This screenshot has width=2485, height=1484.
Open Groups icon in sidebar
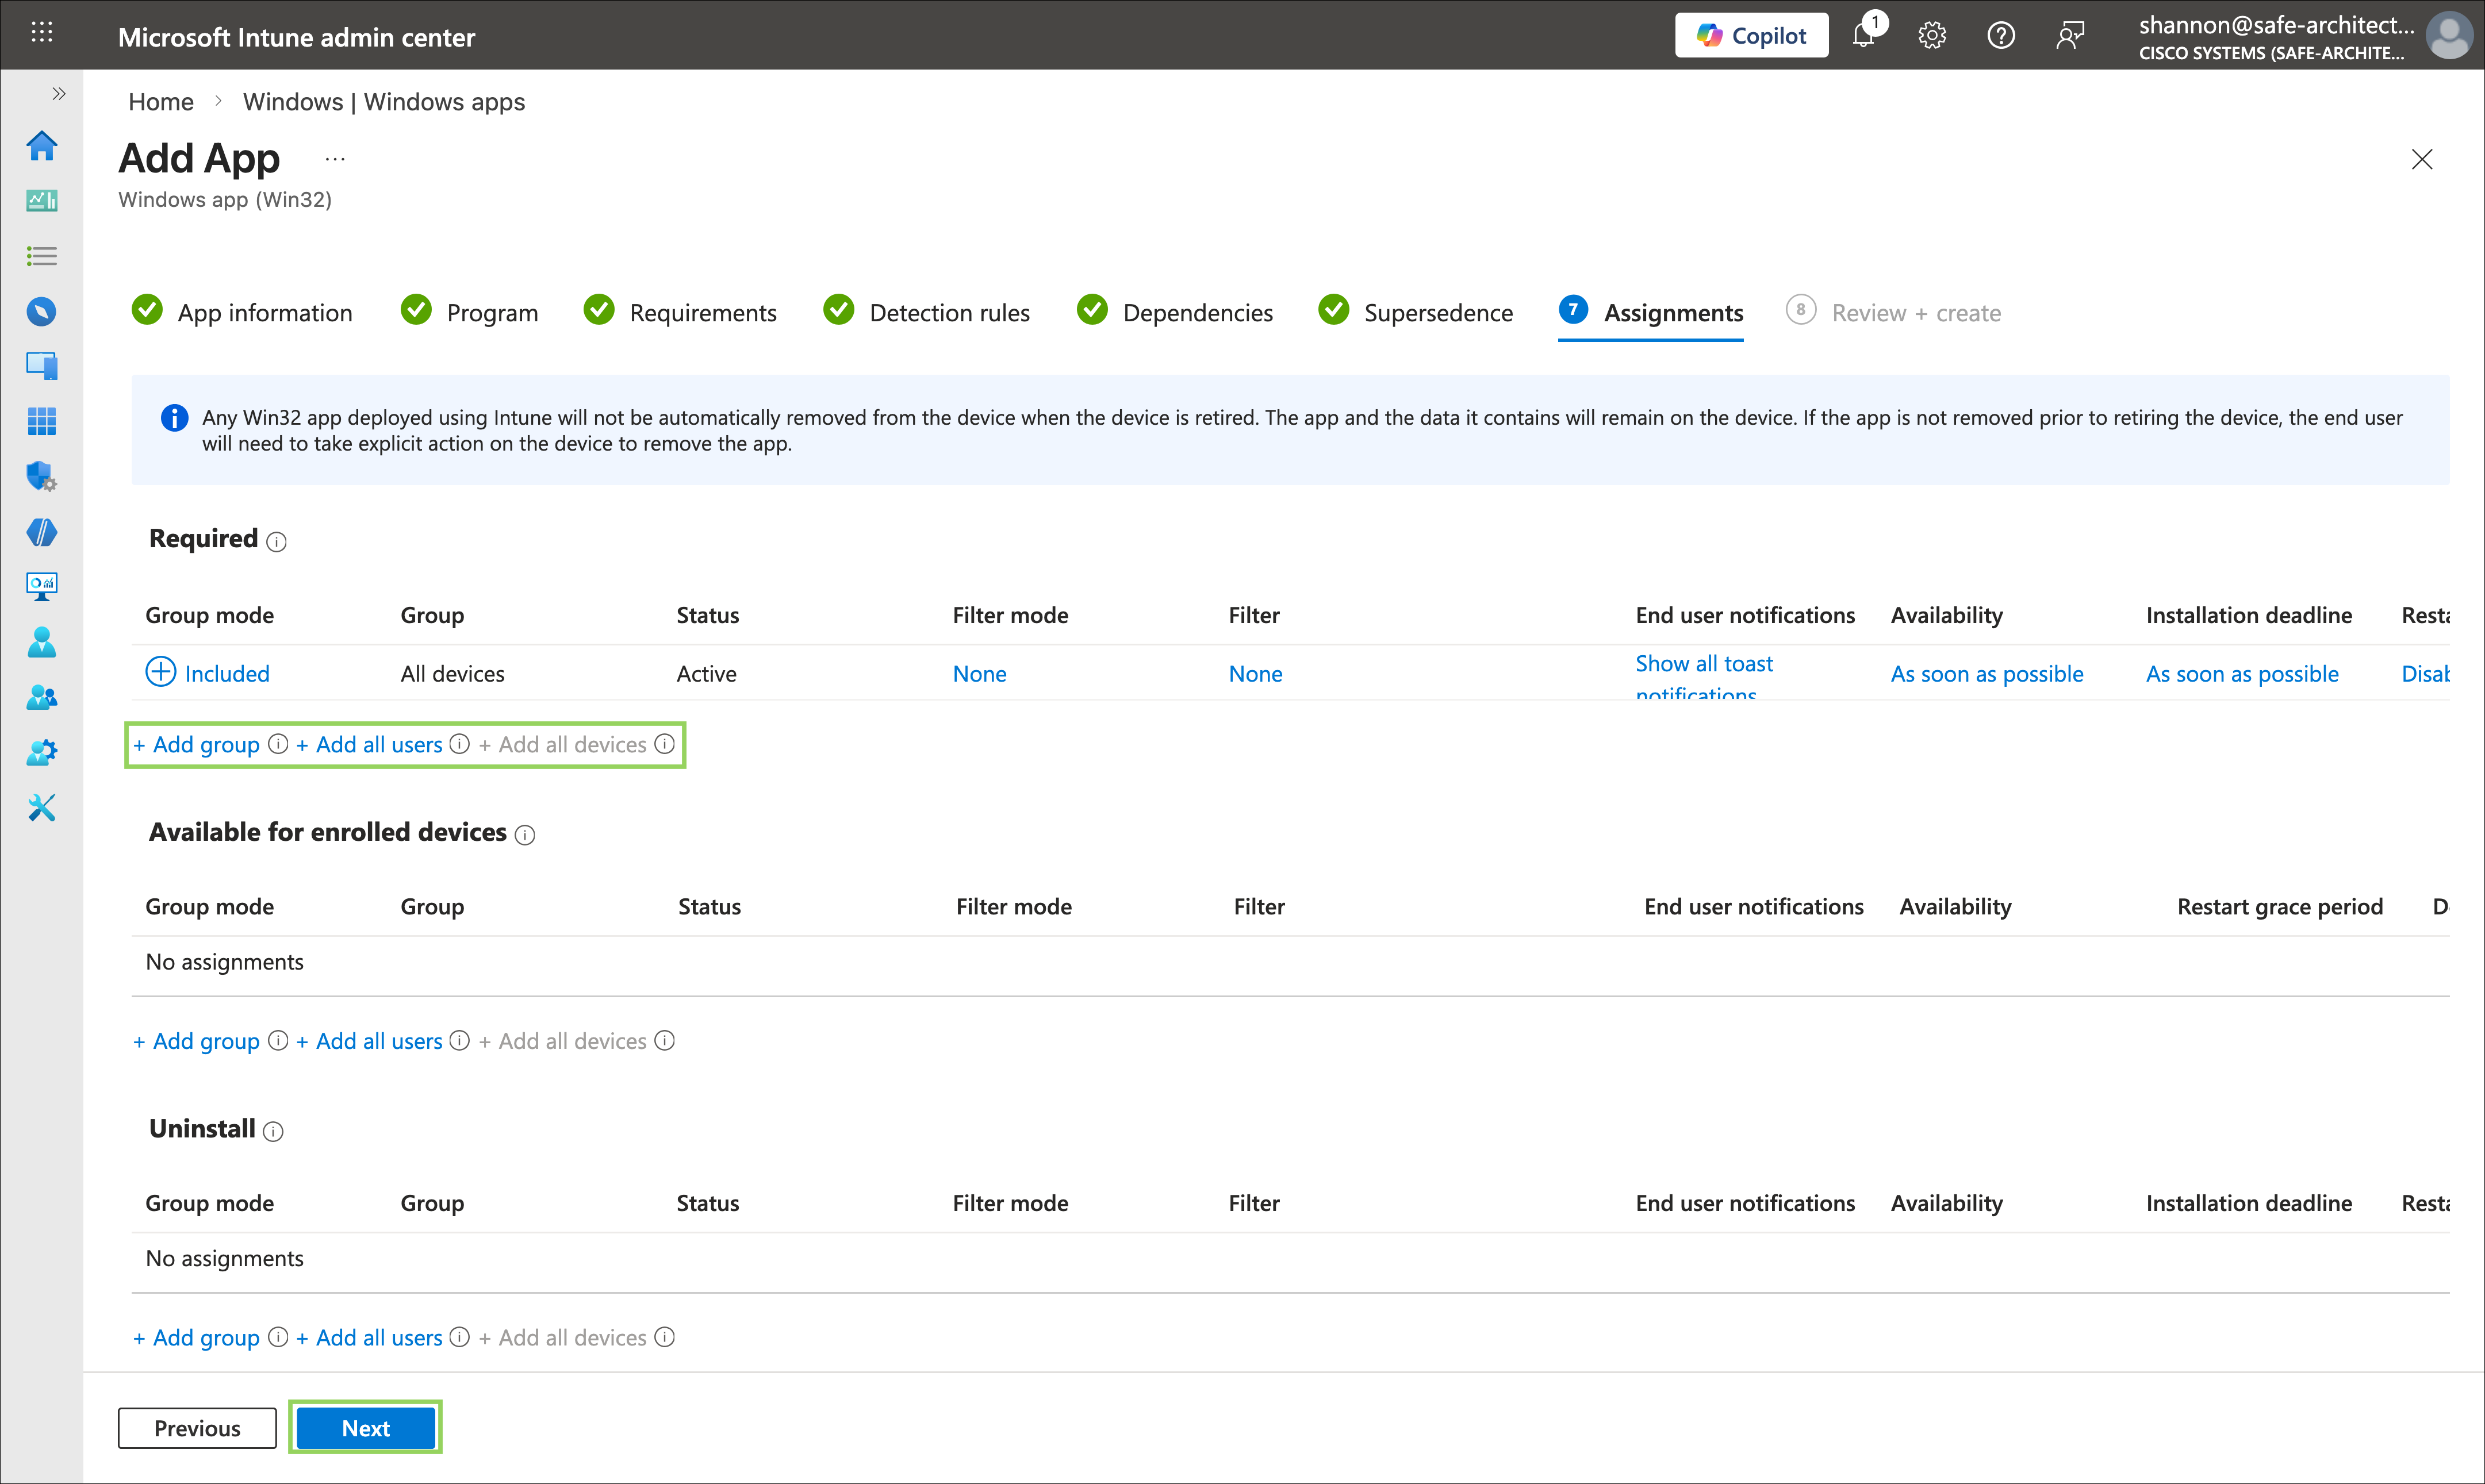(41, 697)
